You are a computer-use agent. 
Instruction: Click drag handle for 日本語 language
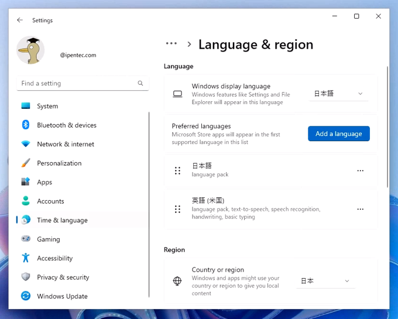[x=177, y=170]
